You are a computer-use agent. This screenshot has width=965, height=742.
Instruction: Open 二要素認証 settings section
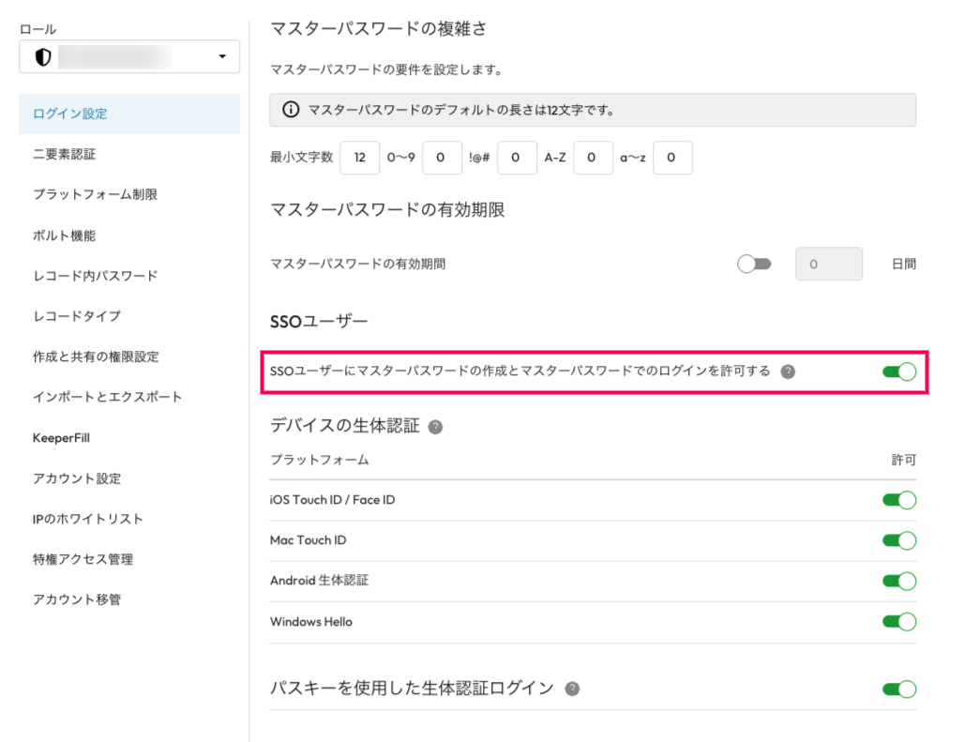64,154
